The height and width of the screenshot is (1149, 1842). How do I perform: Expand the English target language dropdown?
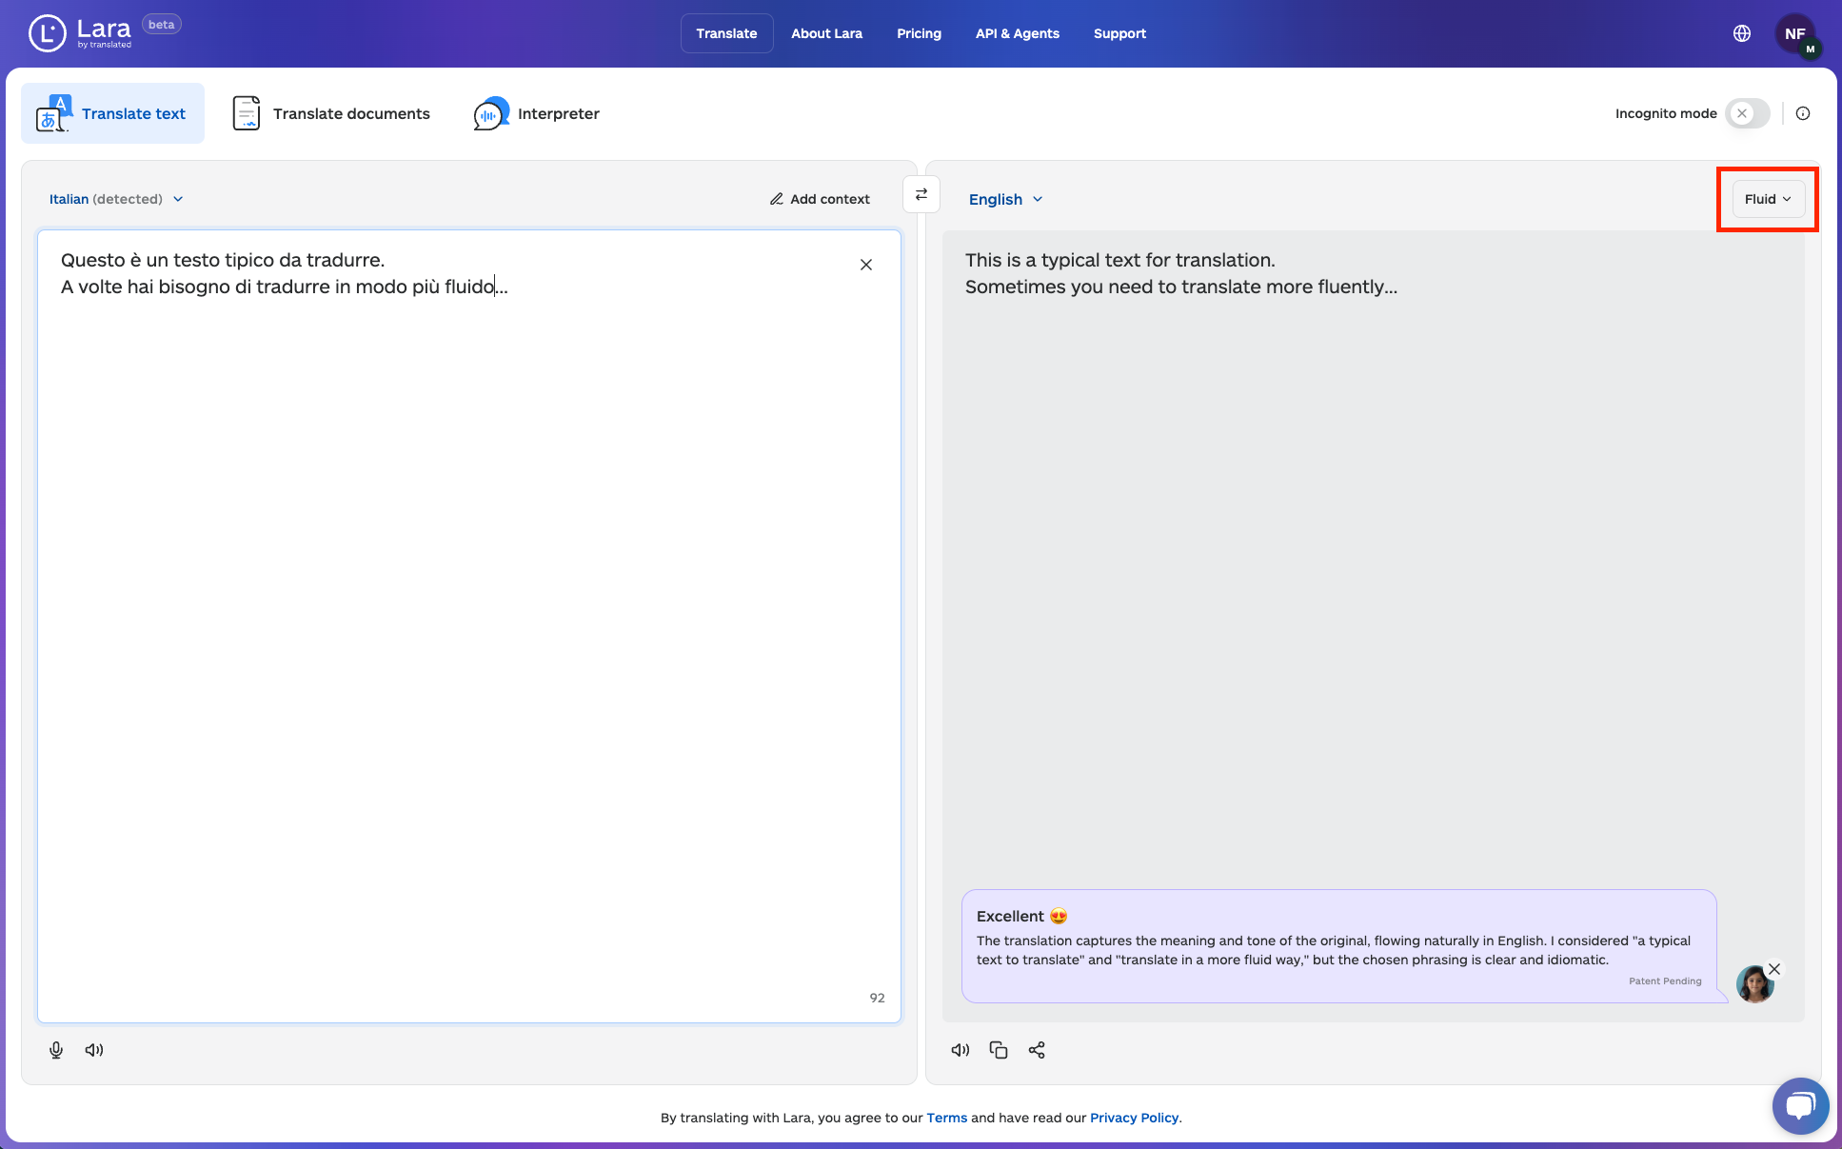pyautogui.click(x=1006, y=199)
